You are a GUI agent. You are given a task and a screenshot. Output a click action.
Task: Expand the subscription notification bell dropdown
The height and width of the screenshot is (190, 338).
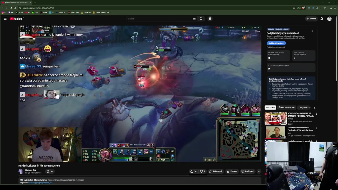(50, 171)
